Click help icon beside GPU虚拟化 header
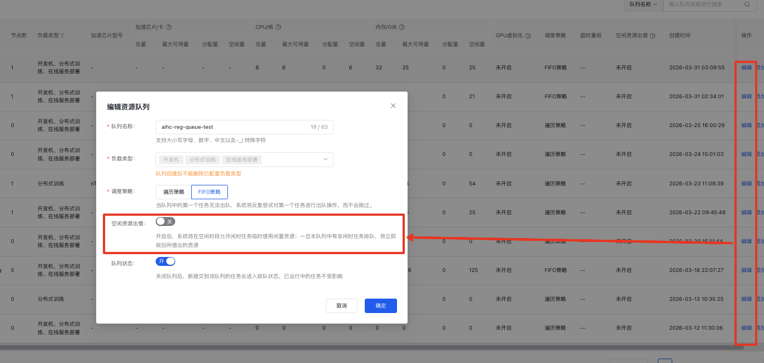The image size is (764, 363). pyautogui.click(x=528, y=36)
